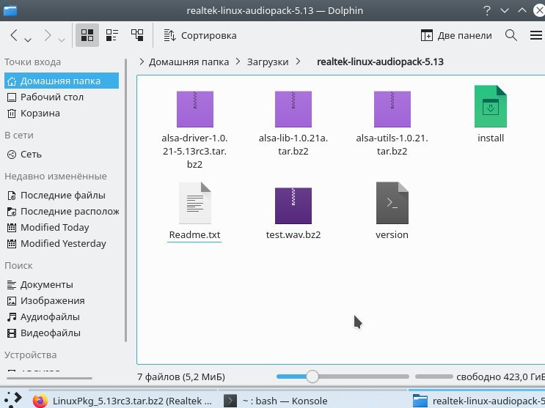Viewport: 545px width, 408px height.
Task: Expand chevron after Загрузки breadcrumb
Action: 299,62
